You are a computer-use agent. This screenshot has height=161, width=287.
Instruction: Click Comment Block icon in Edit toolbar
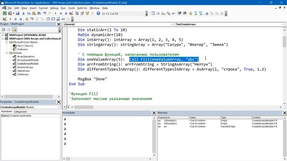pos(196,13)
